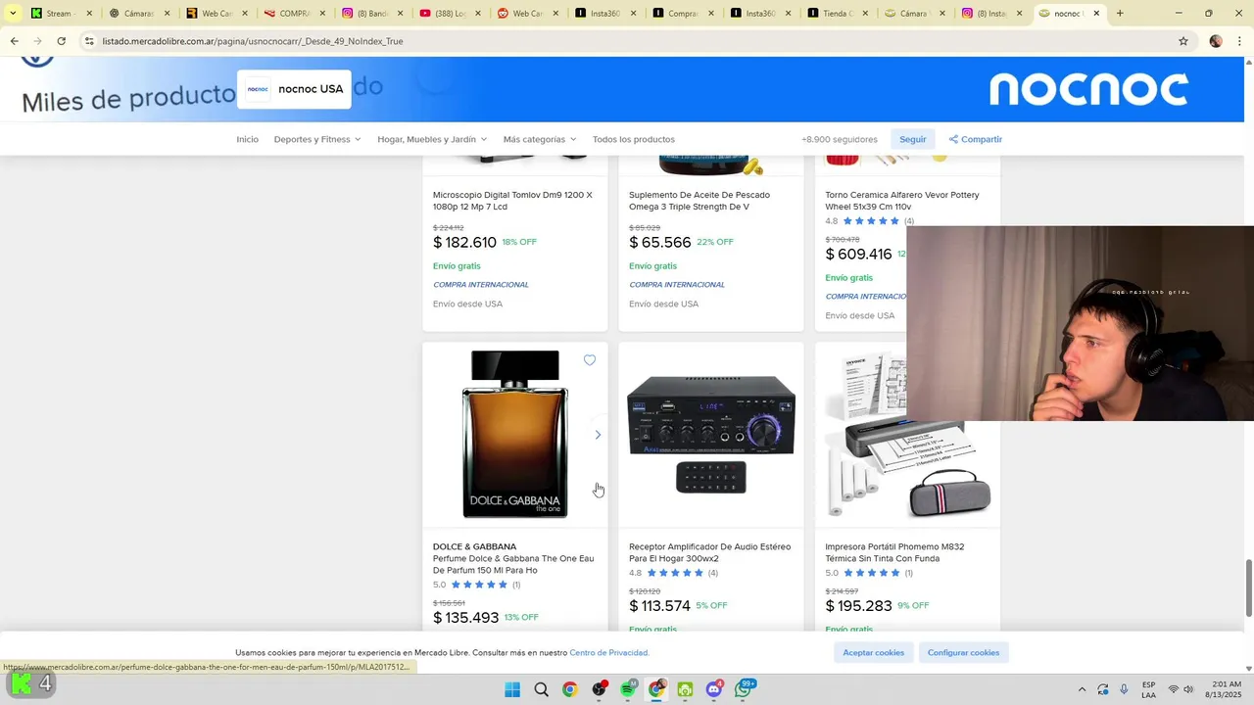Viewport: 1254px width, 705px height.
Task: Open Chrome three-dot menu
Action: (1240, 41)
